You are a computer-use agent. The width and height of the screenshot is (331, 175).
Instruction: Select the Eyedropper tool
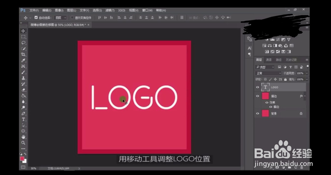[x=23, y=61]
